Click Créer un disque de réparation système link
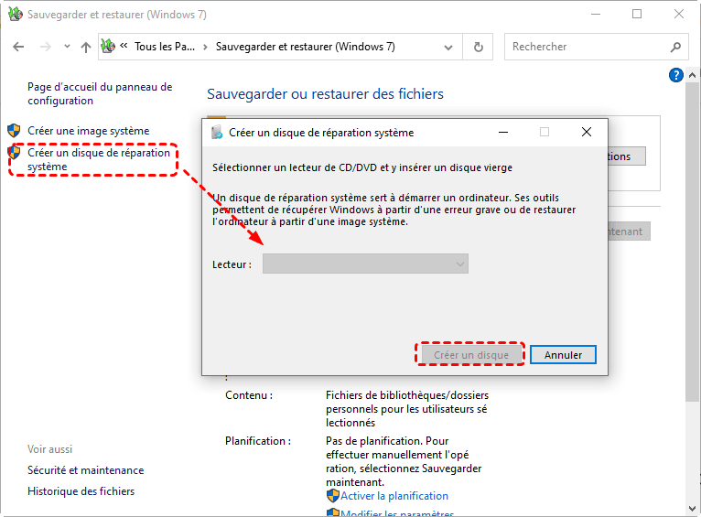The height and width of the screenshot is (517, 701). [x=99, y=159]
